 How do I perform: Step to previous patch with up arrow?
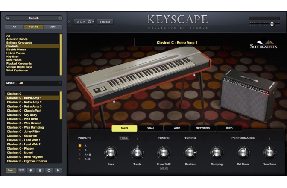click(40, 170)
